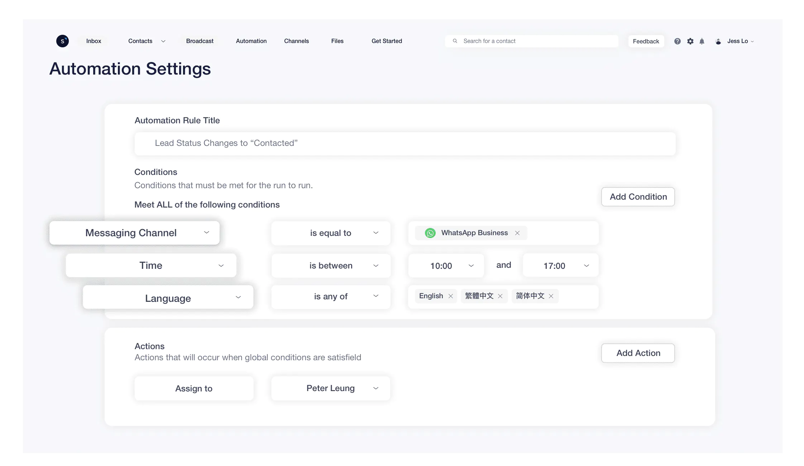Click the S logo app icon
The image size is (804, 466).
[63, 41]
